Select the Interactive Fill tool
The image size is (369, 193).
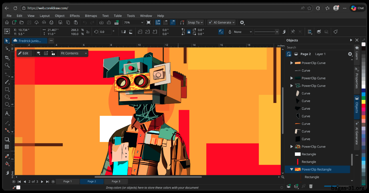point(7,164)
